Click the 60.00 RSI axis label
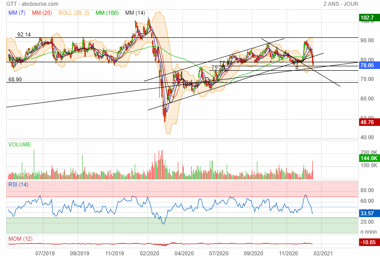This screenshot has width=380, height=258. tap(367, 201)
